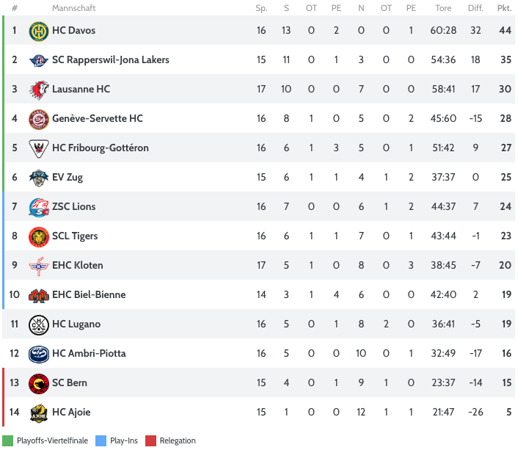
Task: Click the blue Play-Ins legend swatch
Action: pyautogui.click(x=101, y=441)
